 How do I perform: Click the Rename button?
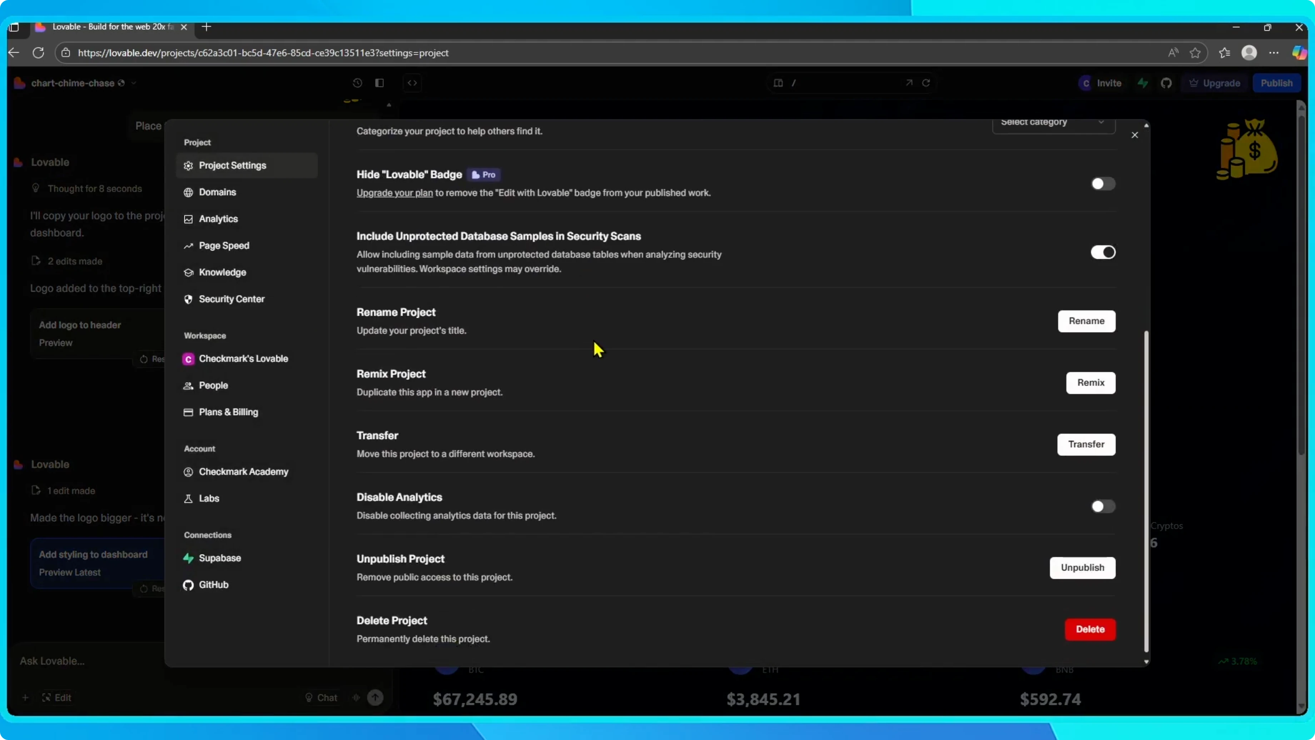click(1086, 321)
